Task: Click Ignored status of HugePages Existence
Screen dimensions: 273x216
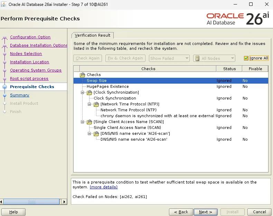Action: coord(224,86)
